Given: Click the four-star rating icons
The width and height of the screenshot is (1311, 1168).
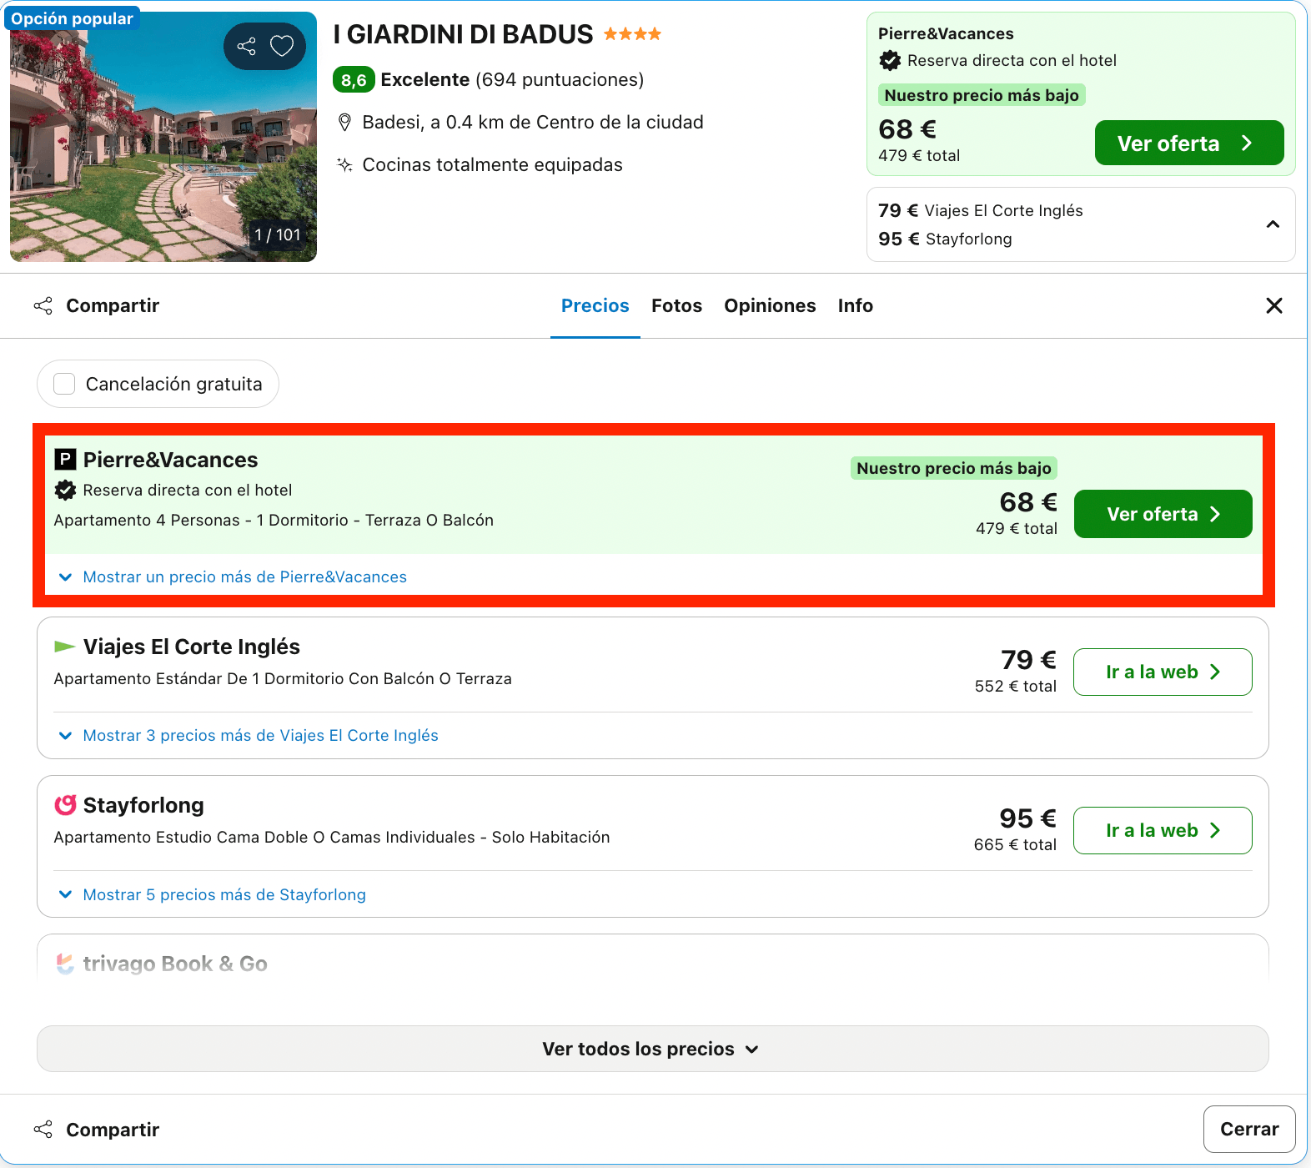Looking at the screenshot, I should pos(632,34).
